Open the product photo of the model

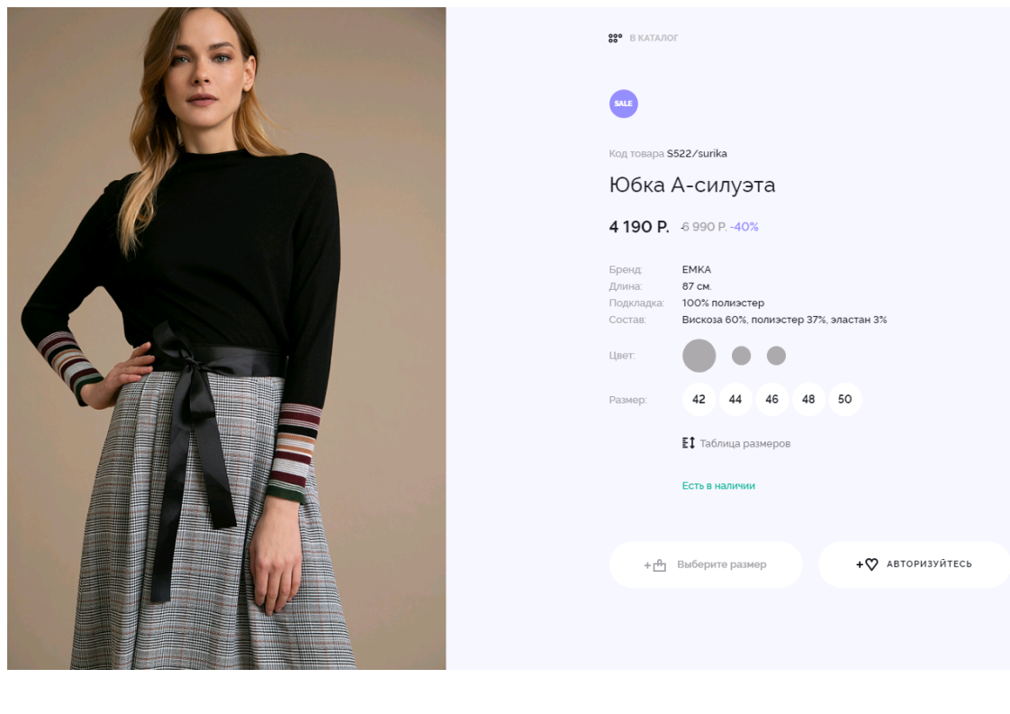click(226, 338)
